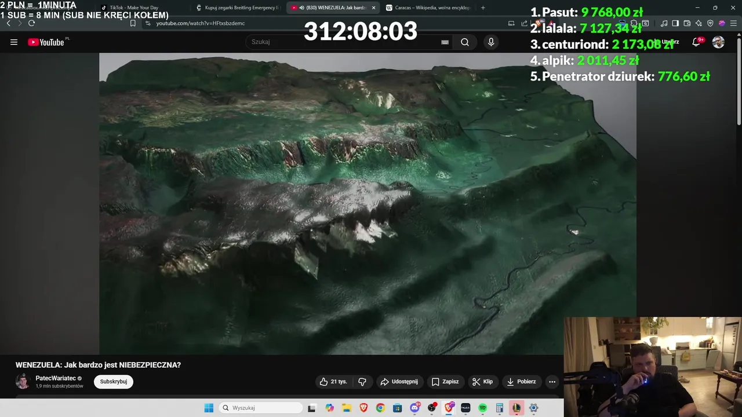
Task: Click the video player to pause
Action: coord(368,204)
